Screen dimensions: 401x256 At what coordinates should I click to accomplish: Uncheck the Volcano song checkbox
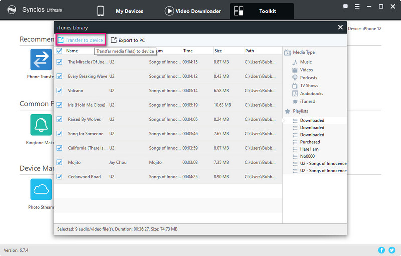(59, 91)
